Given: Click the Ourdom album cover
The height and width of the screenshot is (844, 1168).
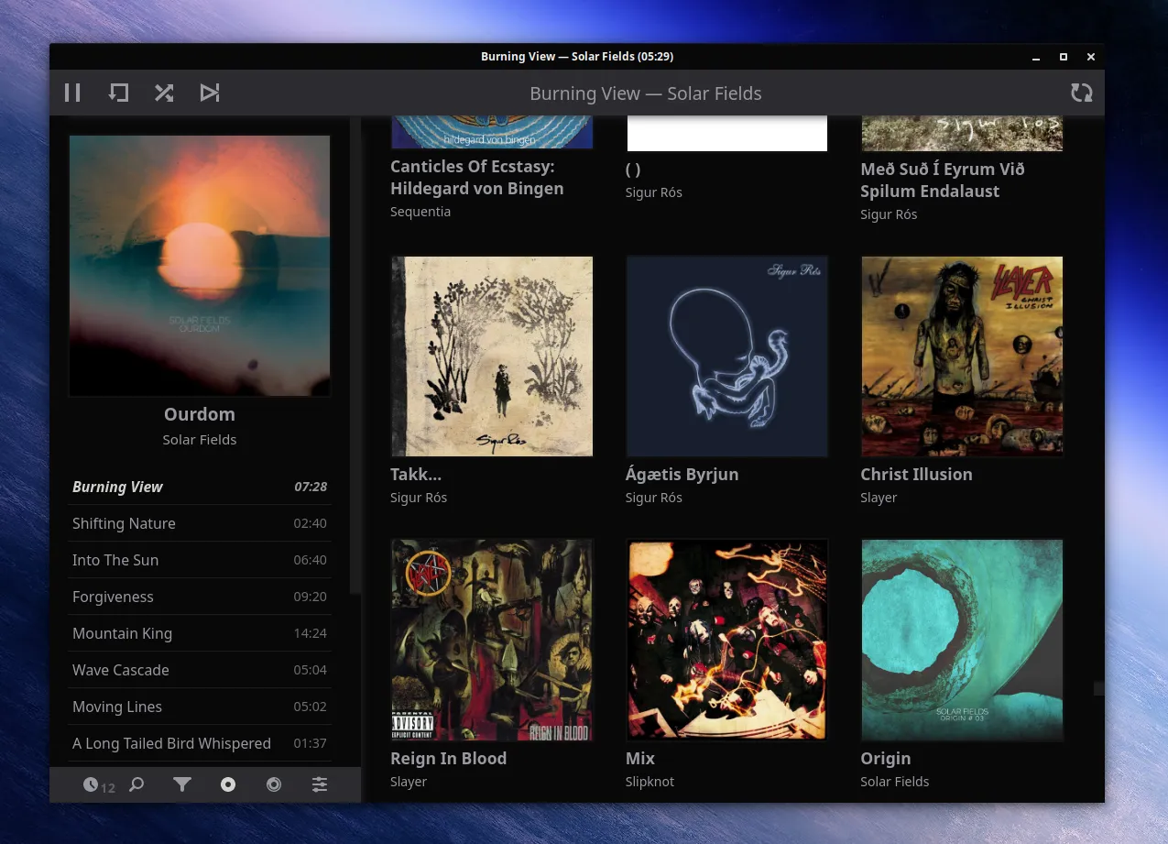Looking at the screenshot, I should click(x=200, y=266).
